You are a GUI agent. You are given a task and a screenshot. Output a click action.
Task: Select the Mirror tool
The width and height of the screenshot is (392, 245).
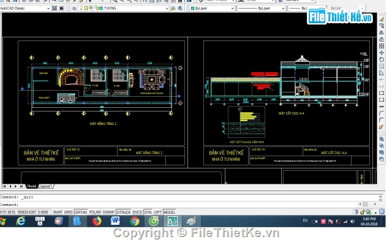[382, 32]
